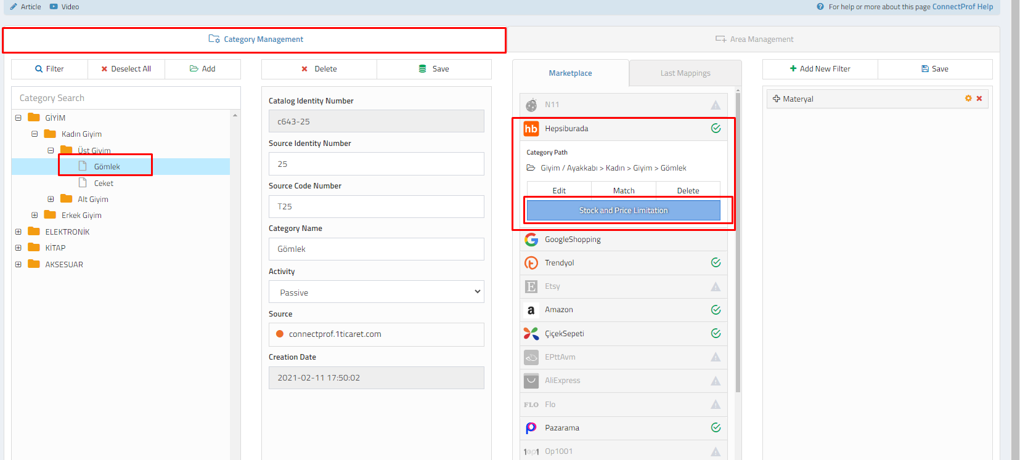The image size is (1020, 460).
Task: Expand the Erkek Giyim tree node
Action: (x=35, y=216)
